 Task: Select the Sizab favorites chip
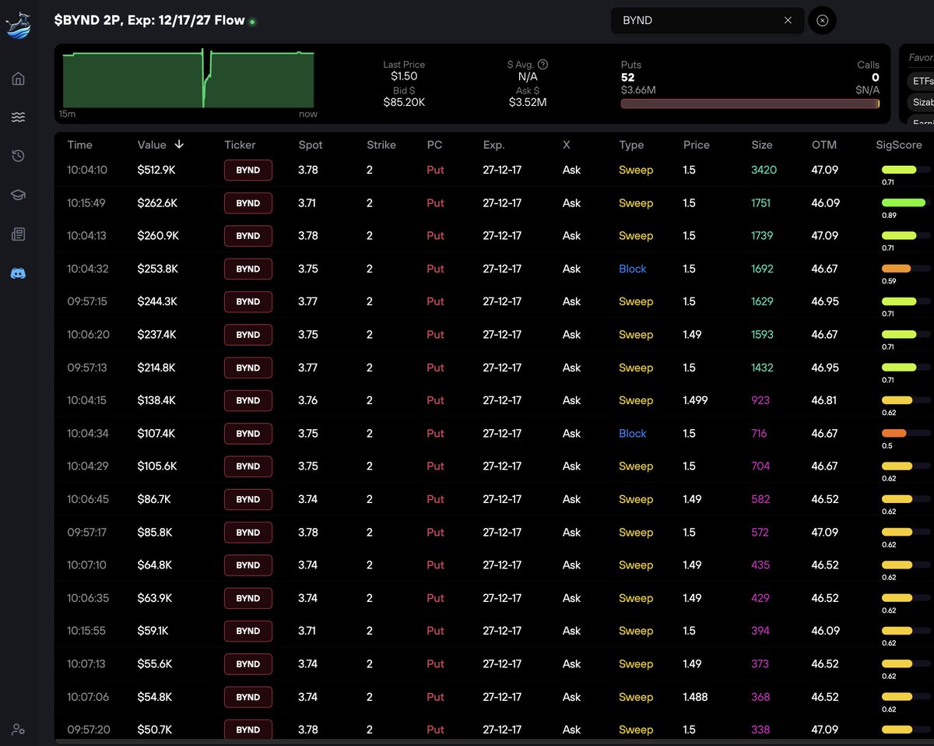pyautogui.click(x=921, y=102)
